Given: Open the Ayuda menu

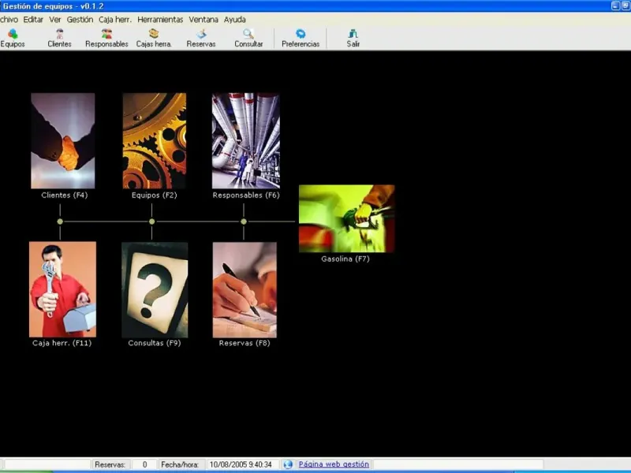Looking at the screenshot, I should point(234,19).
